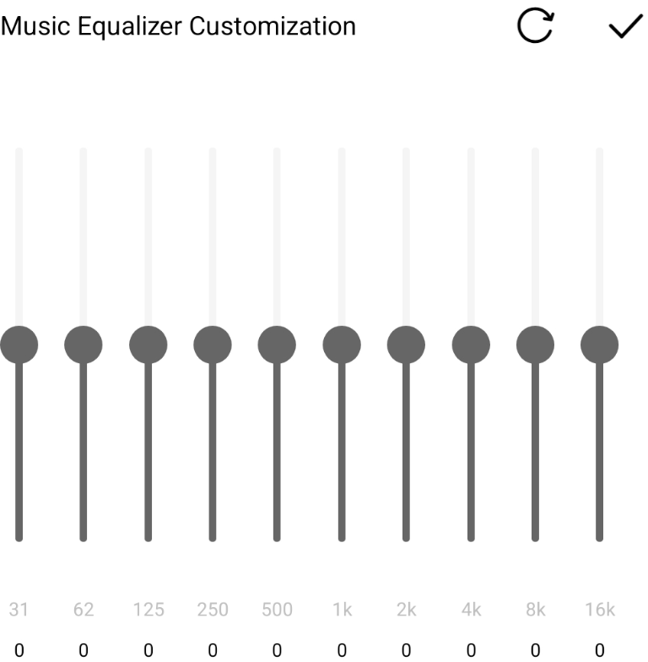Screen dimensions: 648x662
Task: Click the gain value under 125
Action: click(x=148, y=650)
